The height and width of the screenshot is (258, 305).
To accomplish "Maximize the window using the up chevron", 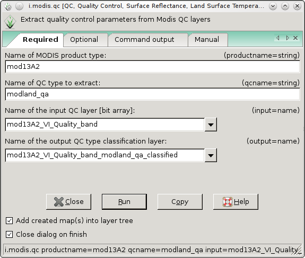I will point(285,6).
